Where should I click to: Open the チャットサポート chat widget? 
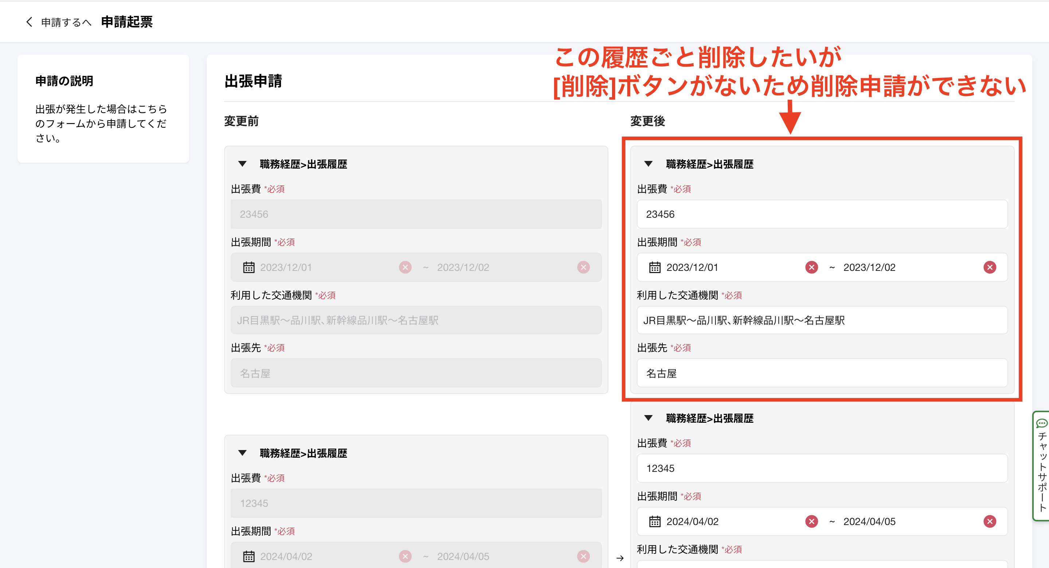1041,465
